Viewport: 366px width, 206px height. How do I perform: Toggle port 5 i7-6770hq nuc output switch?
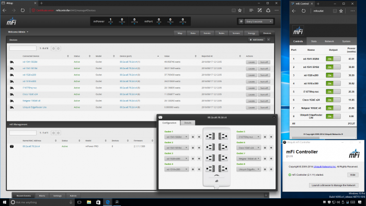coord(333,91)
